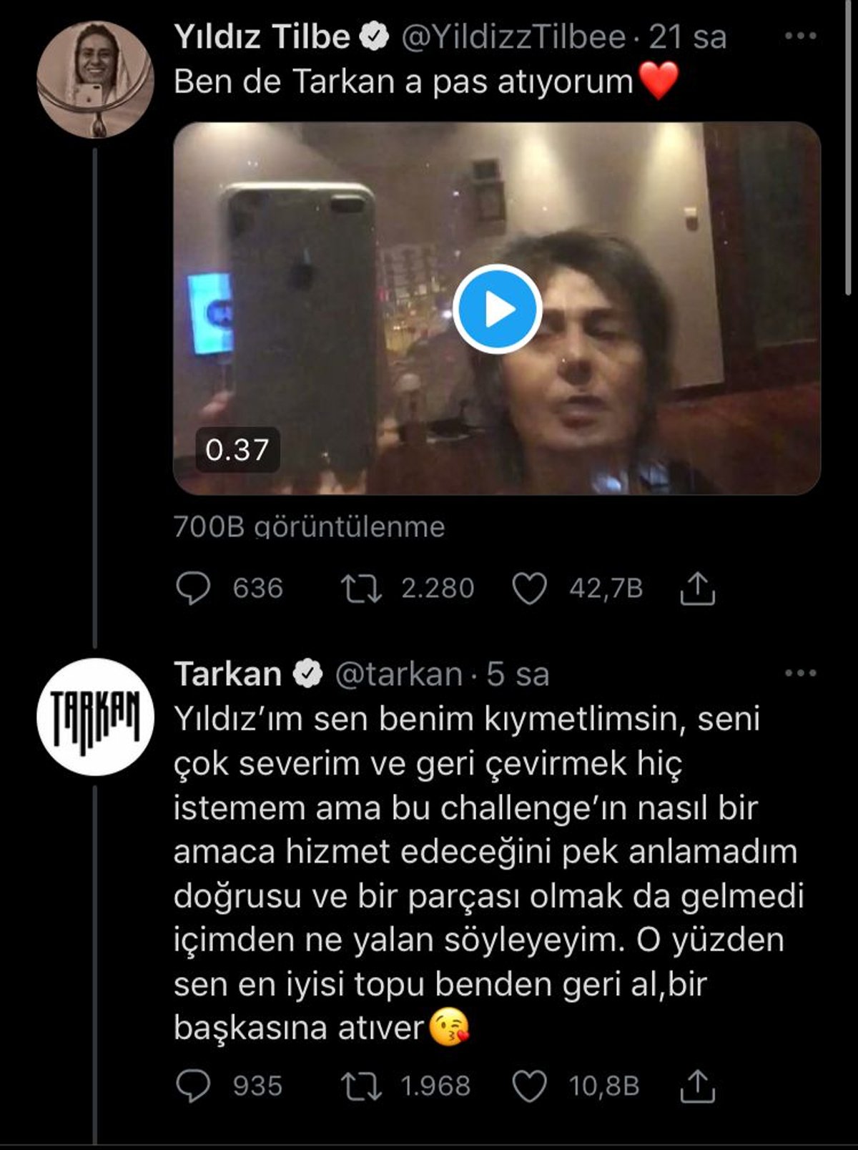The image size is (858, 1150).
Task: Share the Yıldız Tilbe tweet
Action: (697, 589)
